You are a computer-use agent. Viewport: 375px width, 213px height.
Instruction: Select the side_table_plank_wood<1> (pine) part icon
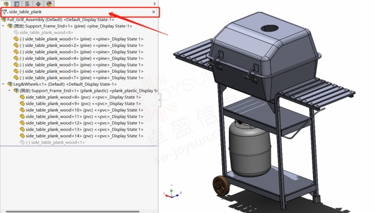point(16,39)
